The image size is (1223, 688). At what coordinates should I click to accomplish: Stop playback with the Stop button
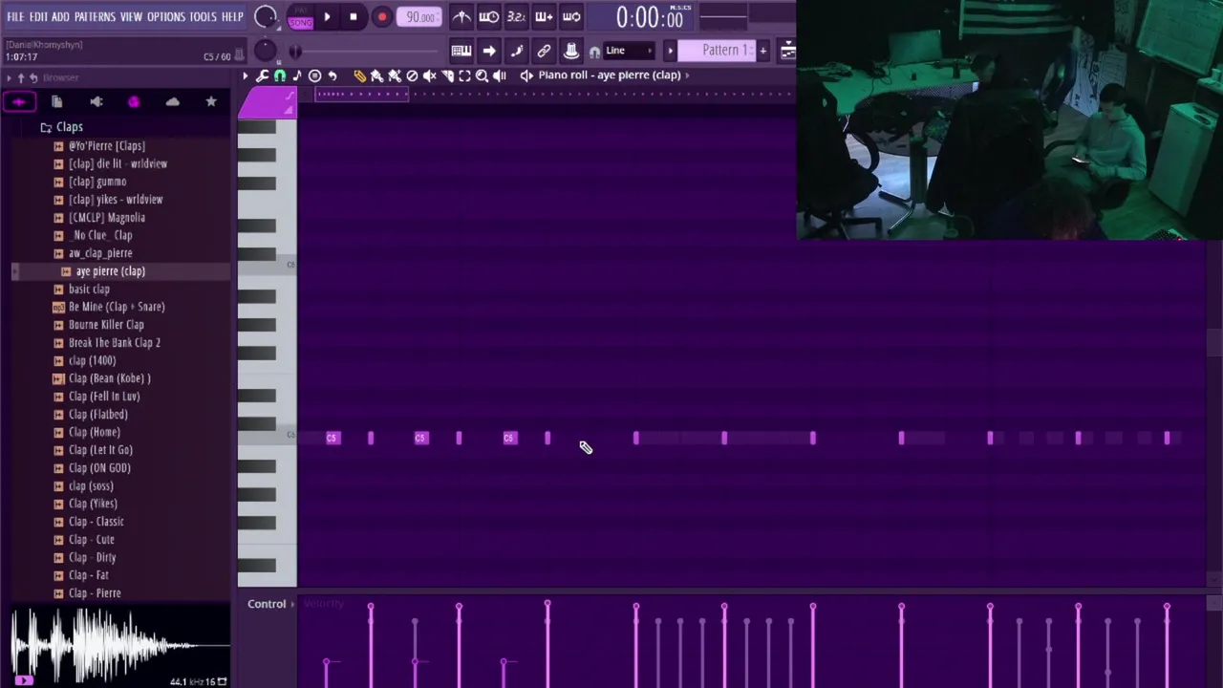tap(353, 17)
